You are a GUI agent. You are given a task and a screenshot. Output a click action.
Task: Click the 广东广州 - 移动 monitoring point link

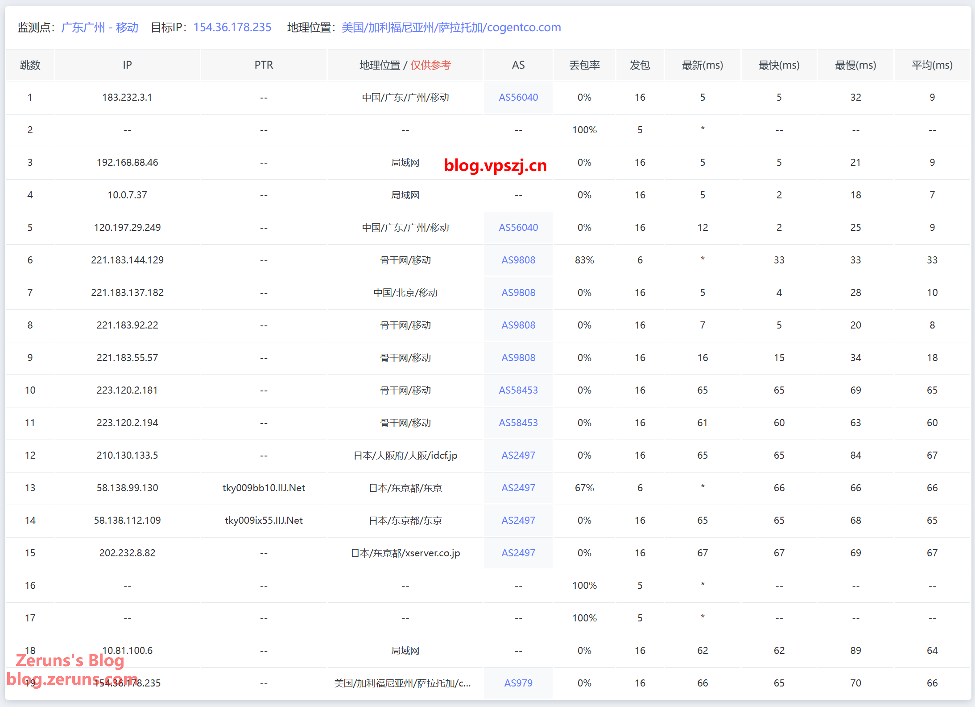(99, 28)
